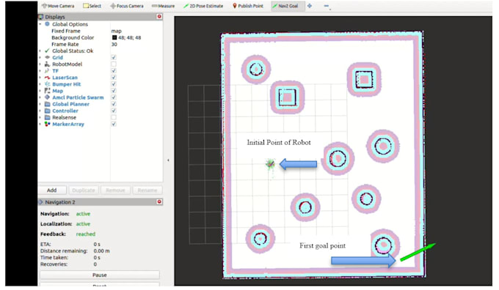This screenshot has height=290, width=499.
Task: Click the Global Status checkmark icon
Action: [48, 51]
